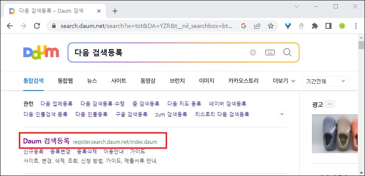Click the mouse extension icon

(x=301, y=26)
